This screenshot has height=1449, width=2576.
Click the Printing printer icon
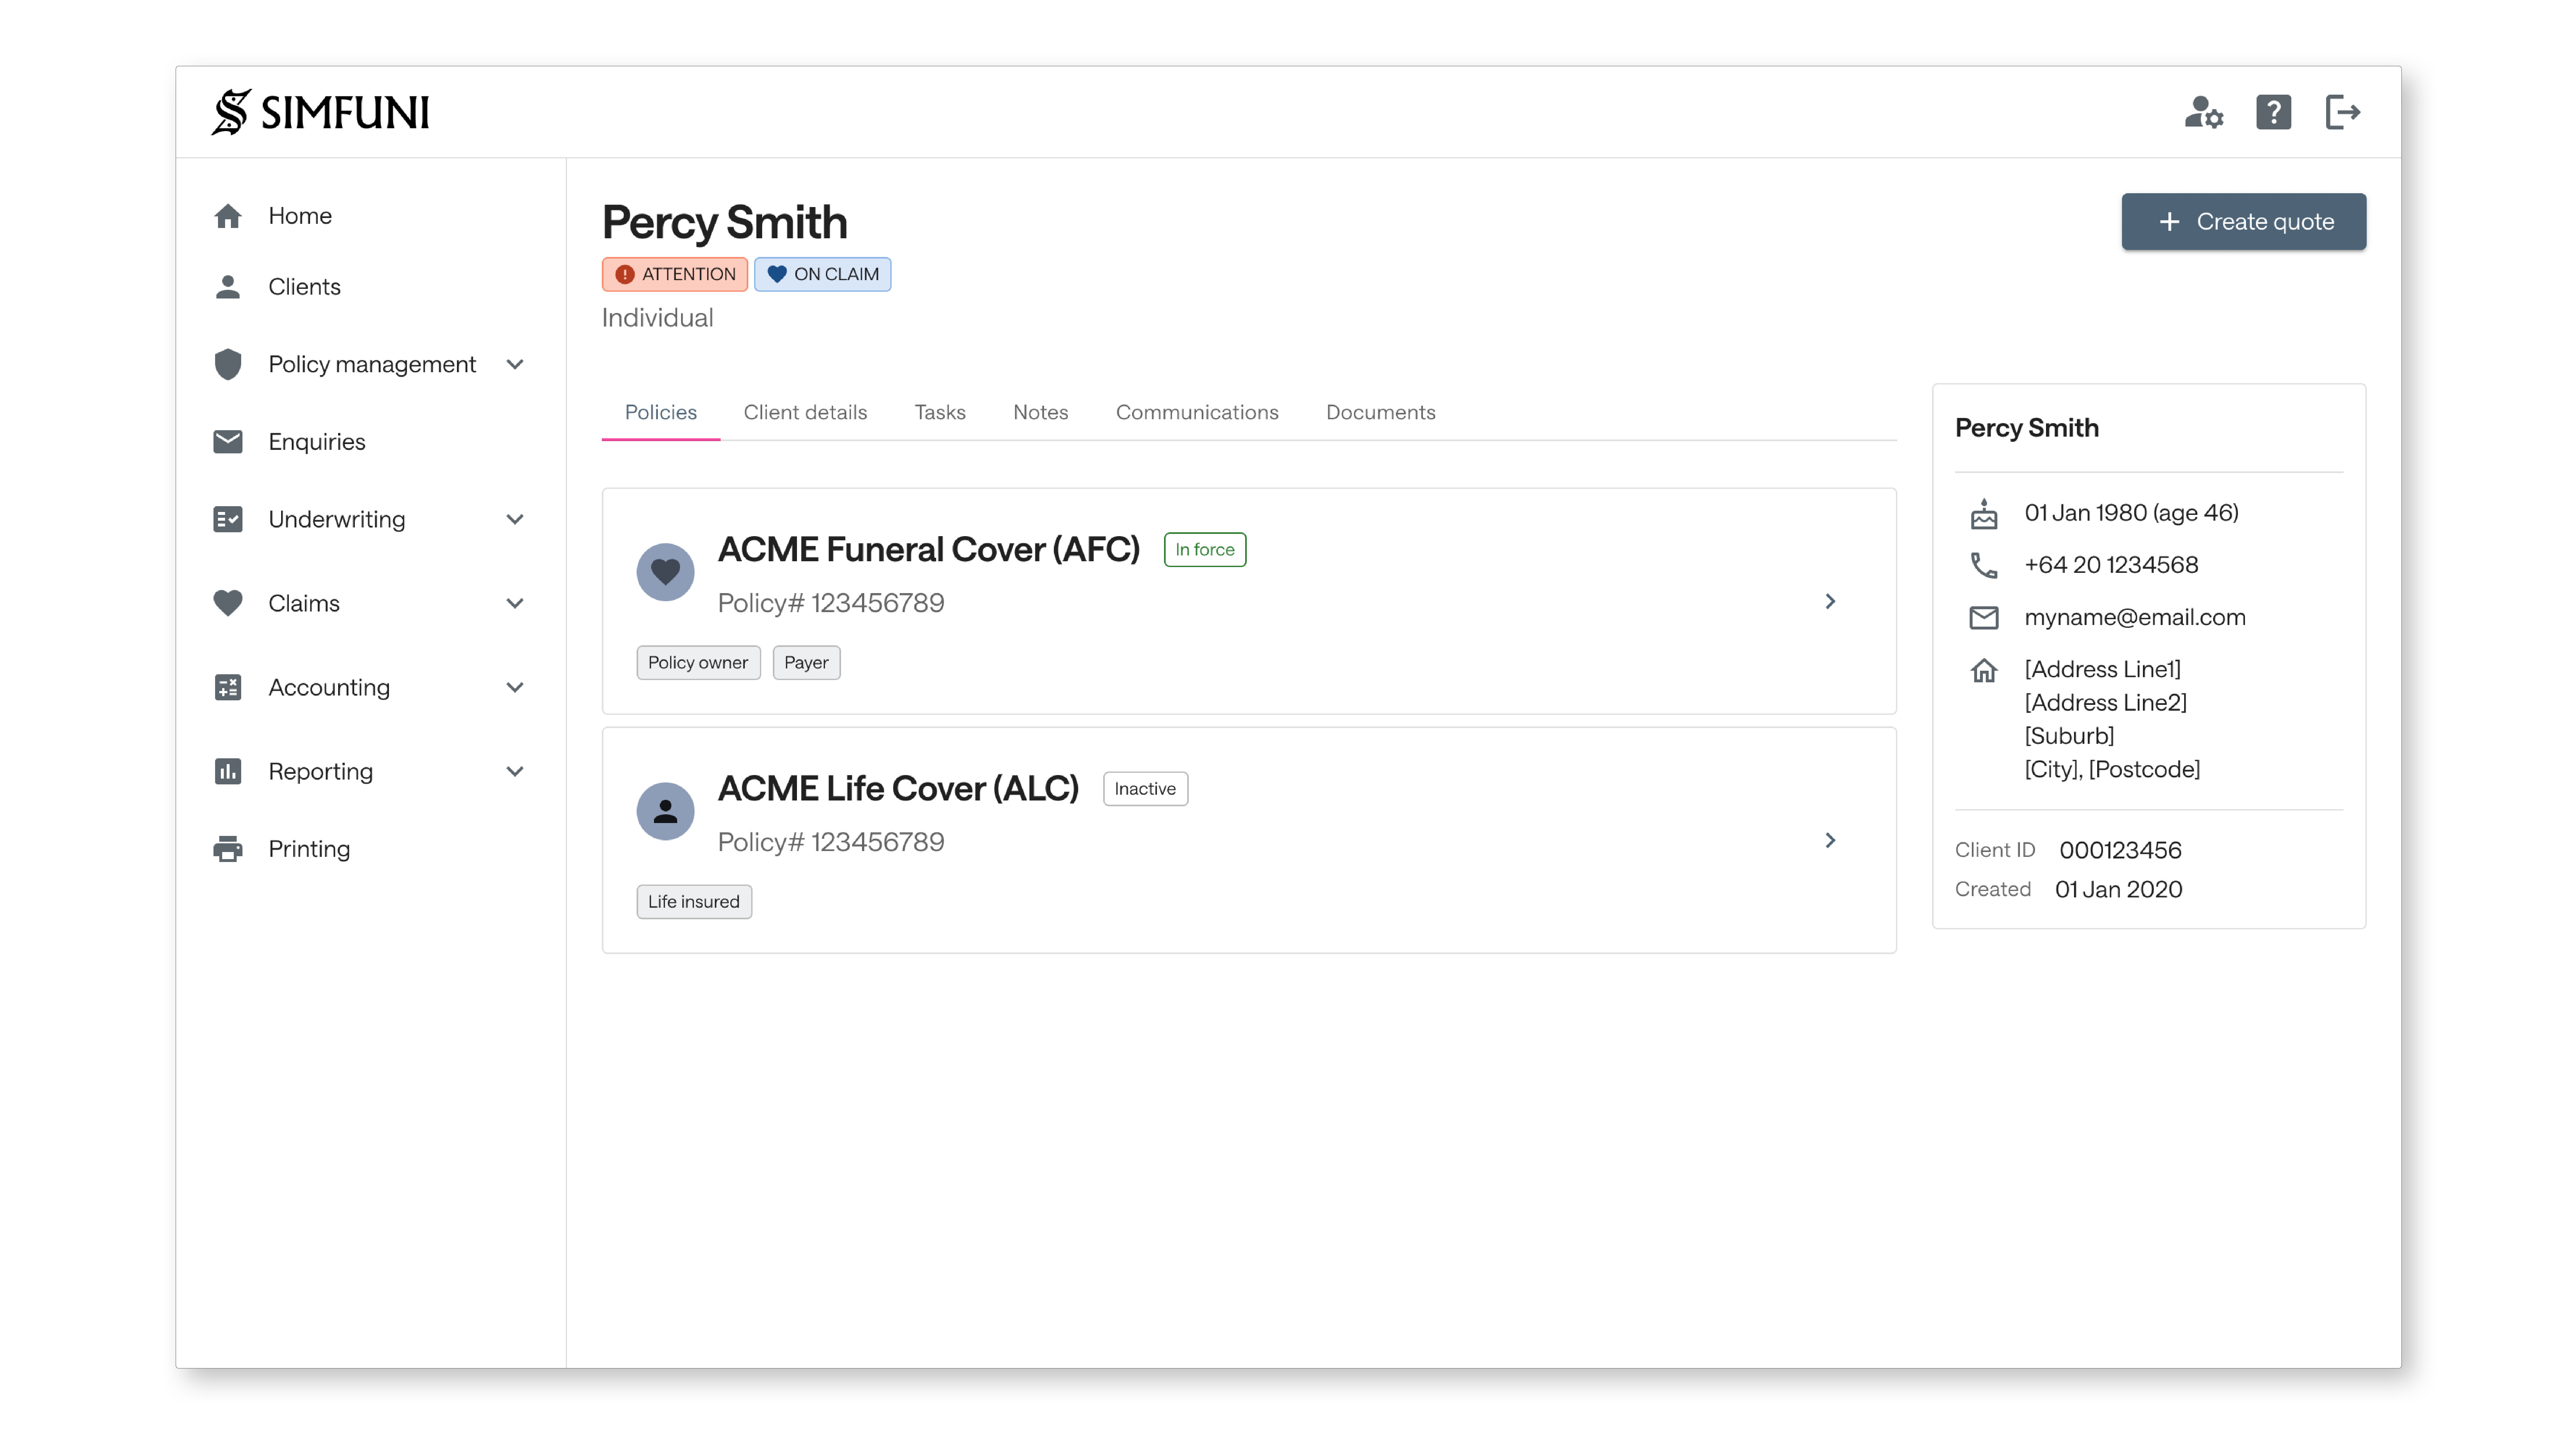click(x=228, y=849)
